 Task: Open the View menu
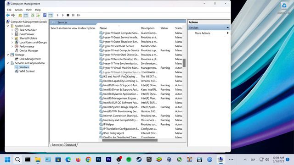[x=28, y=10]
